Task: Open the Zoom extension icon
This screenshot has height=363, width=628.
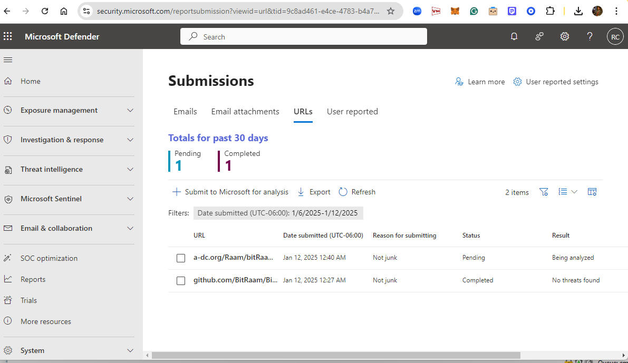Action: pos(417,11)
